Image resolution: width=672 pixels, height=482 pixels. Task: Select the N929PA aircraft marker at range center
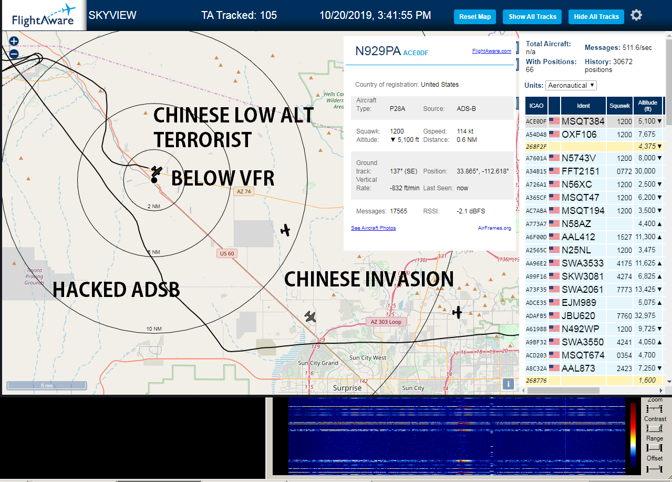[x=156, y=171]
